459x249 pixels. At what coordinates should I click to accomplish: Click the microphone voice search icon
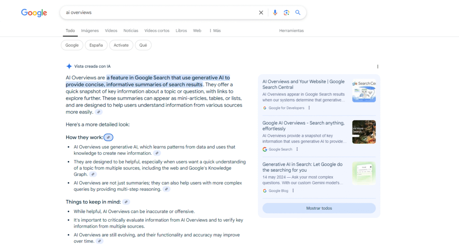point(275,12)
